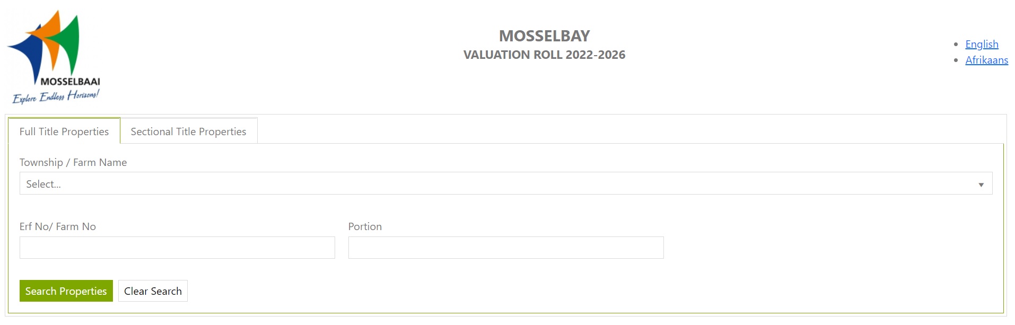Switch language to Afrikaans
This screenshot has height=325, width=1015.
(986, 60)
